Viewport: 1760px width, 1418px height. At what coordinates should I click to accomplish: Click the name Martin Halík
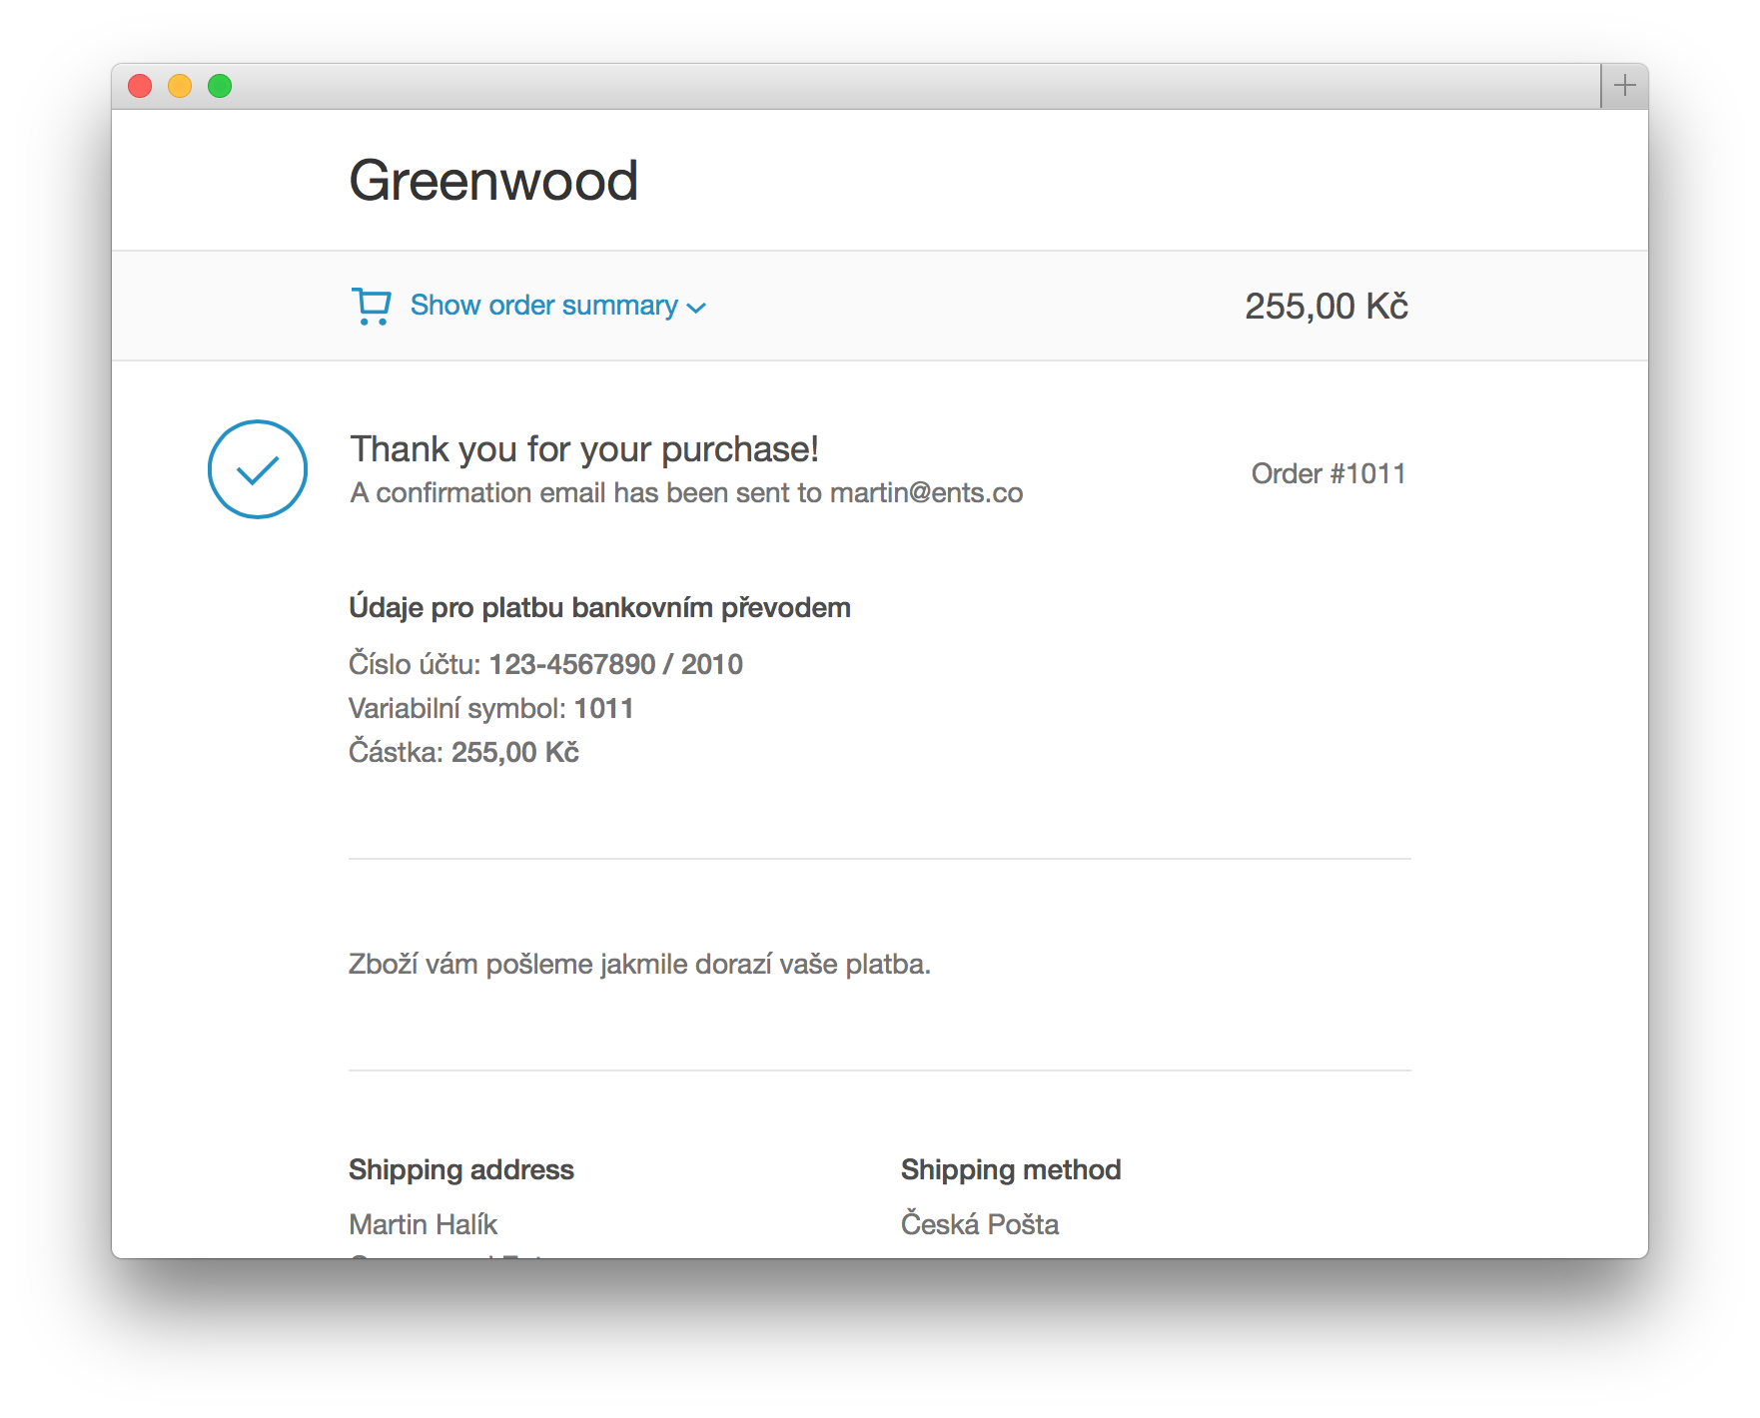[423, 1224]
